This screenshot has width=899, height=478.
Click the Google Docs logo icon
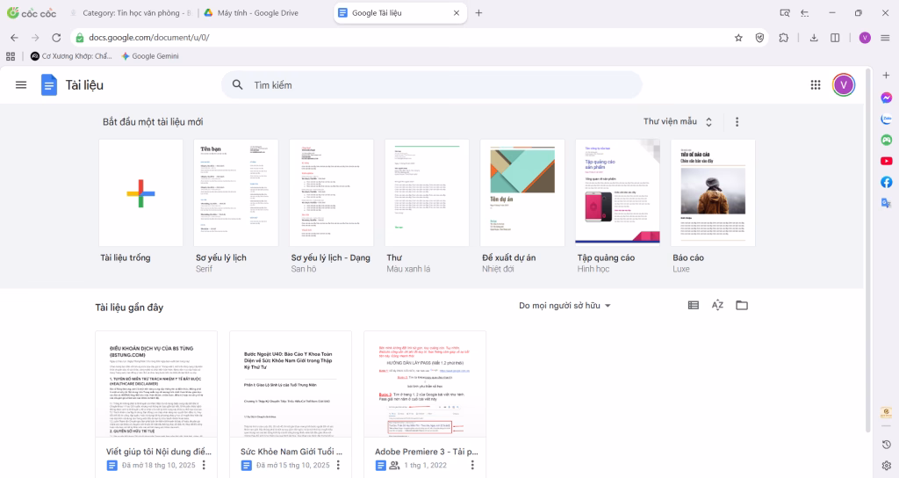point(49,85)
